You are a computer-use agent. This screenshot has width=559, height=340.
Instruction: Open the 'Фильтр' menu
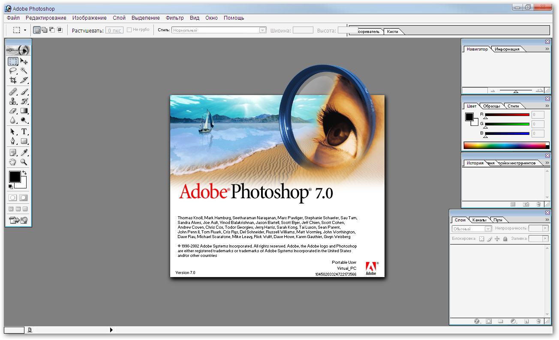tap(175, 18)
